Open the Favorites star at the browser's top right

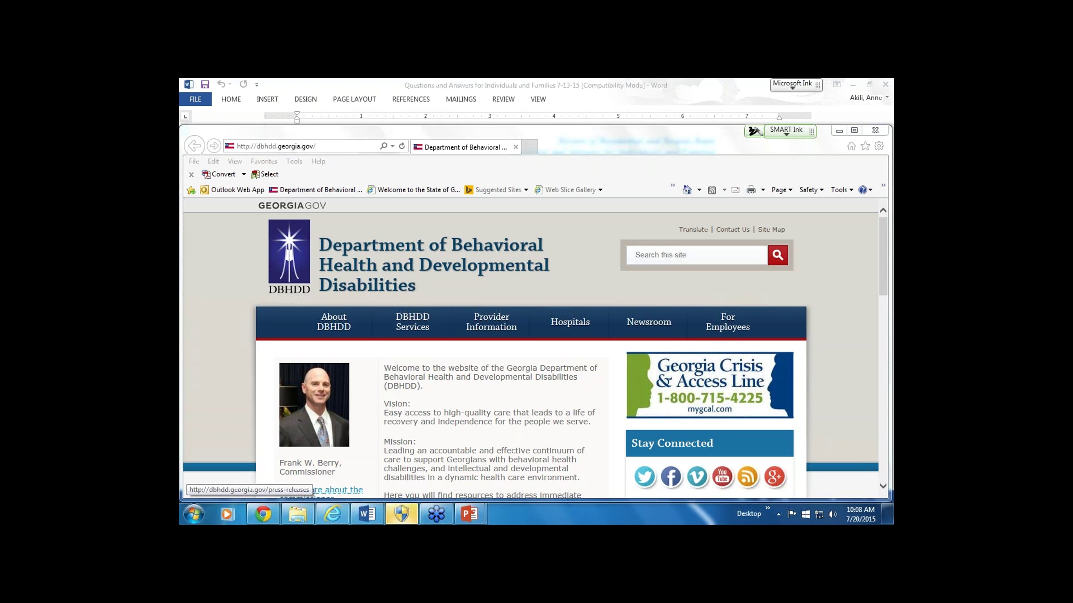pos(866,146)
